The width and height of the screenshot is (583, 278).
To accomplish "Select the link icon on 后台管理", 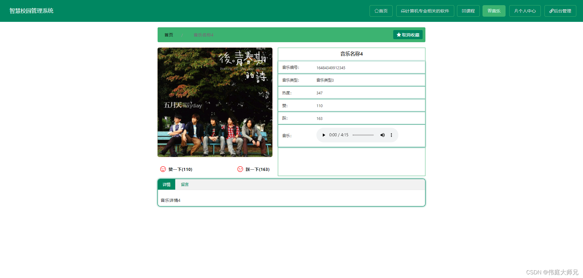I will coord(551,11).
